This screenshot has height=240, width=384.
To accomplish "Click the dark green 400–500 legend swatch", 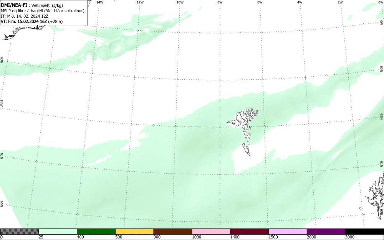I will tap(96, 232).
